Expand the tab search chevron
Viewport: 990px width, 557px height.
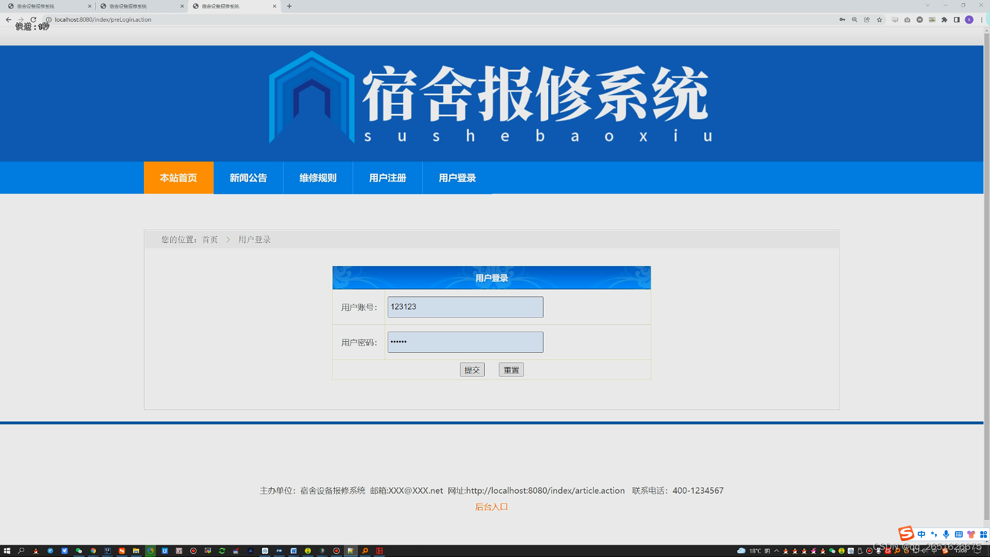click(x=928, y=6)
